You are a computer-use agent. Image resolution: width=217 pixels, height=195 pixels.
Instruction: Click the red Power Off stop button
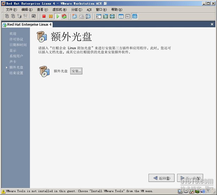click(x=44, y=16)
